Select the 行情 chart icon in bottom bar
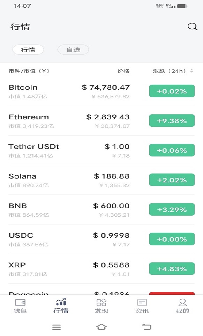The width and height of the screenshot is (203, 336). pos(61,302)
